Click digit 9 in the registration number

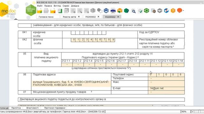tap(113, 40)
